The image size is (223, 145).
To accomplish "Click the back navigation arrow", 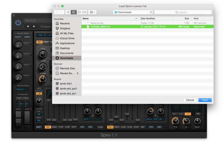I will coord(57,12).
